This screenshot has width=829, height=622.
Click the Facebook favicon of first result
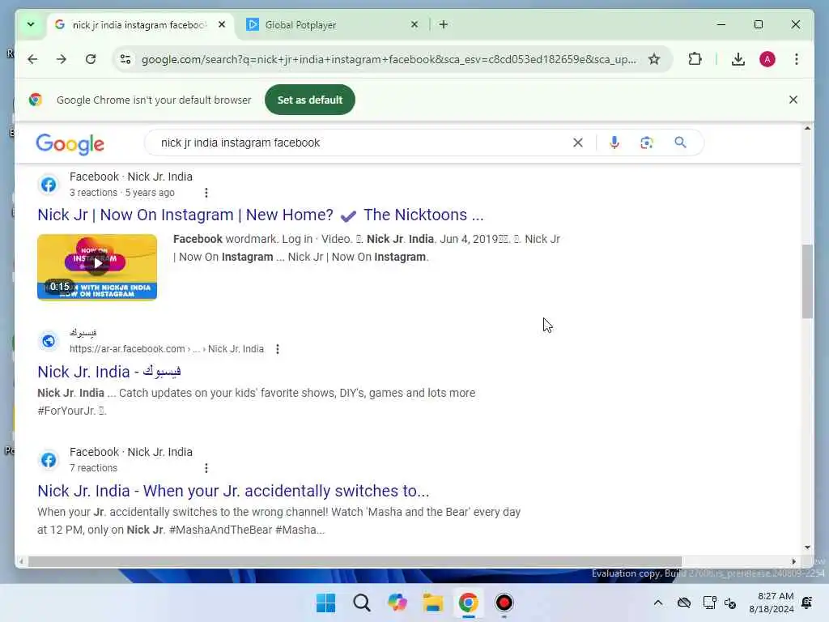coord(49,185)
